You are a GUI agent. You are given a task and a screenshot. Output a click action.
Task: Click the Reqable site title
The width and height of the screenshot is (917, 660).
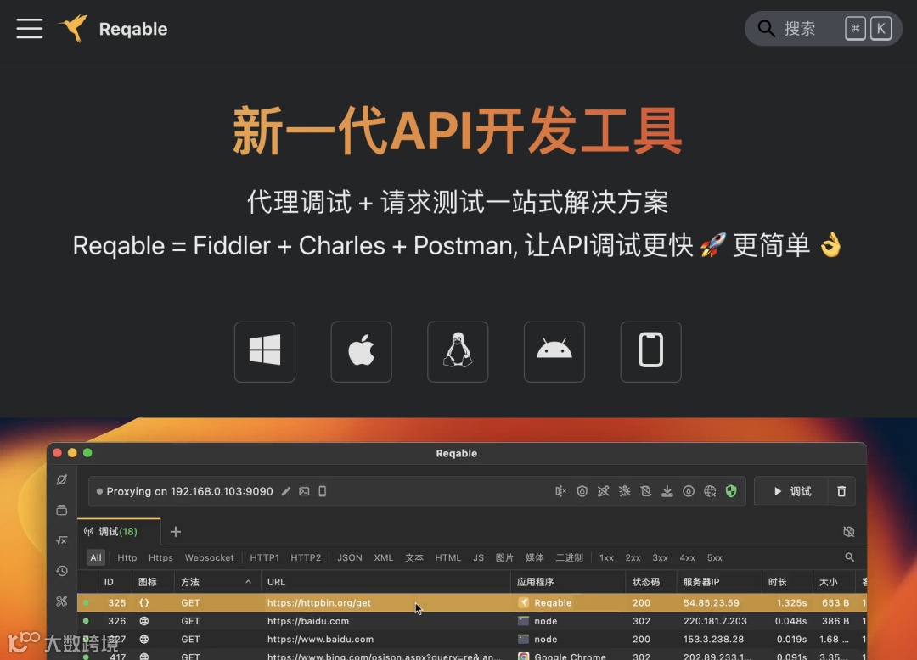point(133,29)
